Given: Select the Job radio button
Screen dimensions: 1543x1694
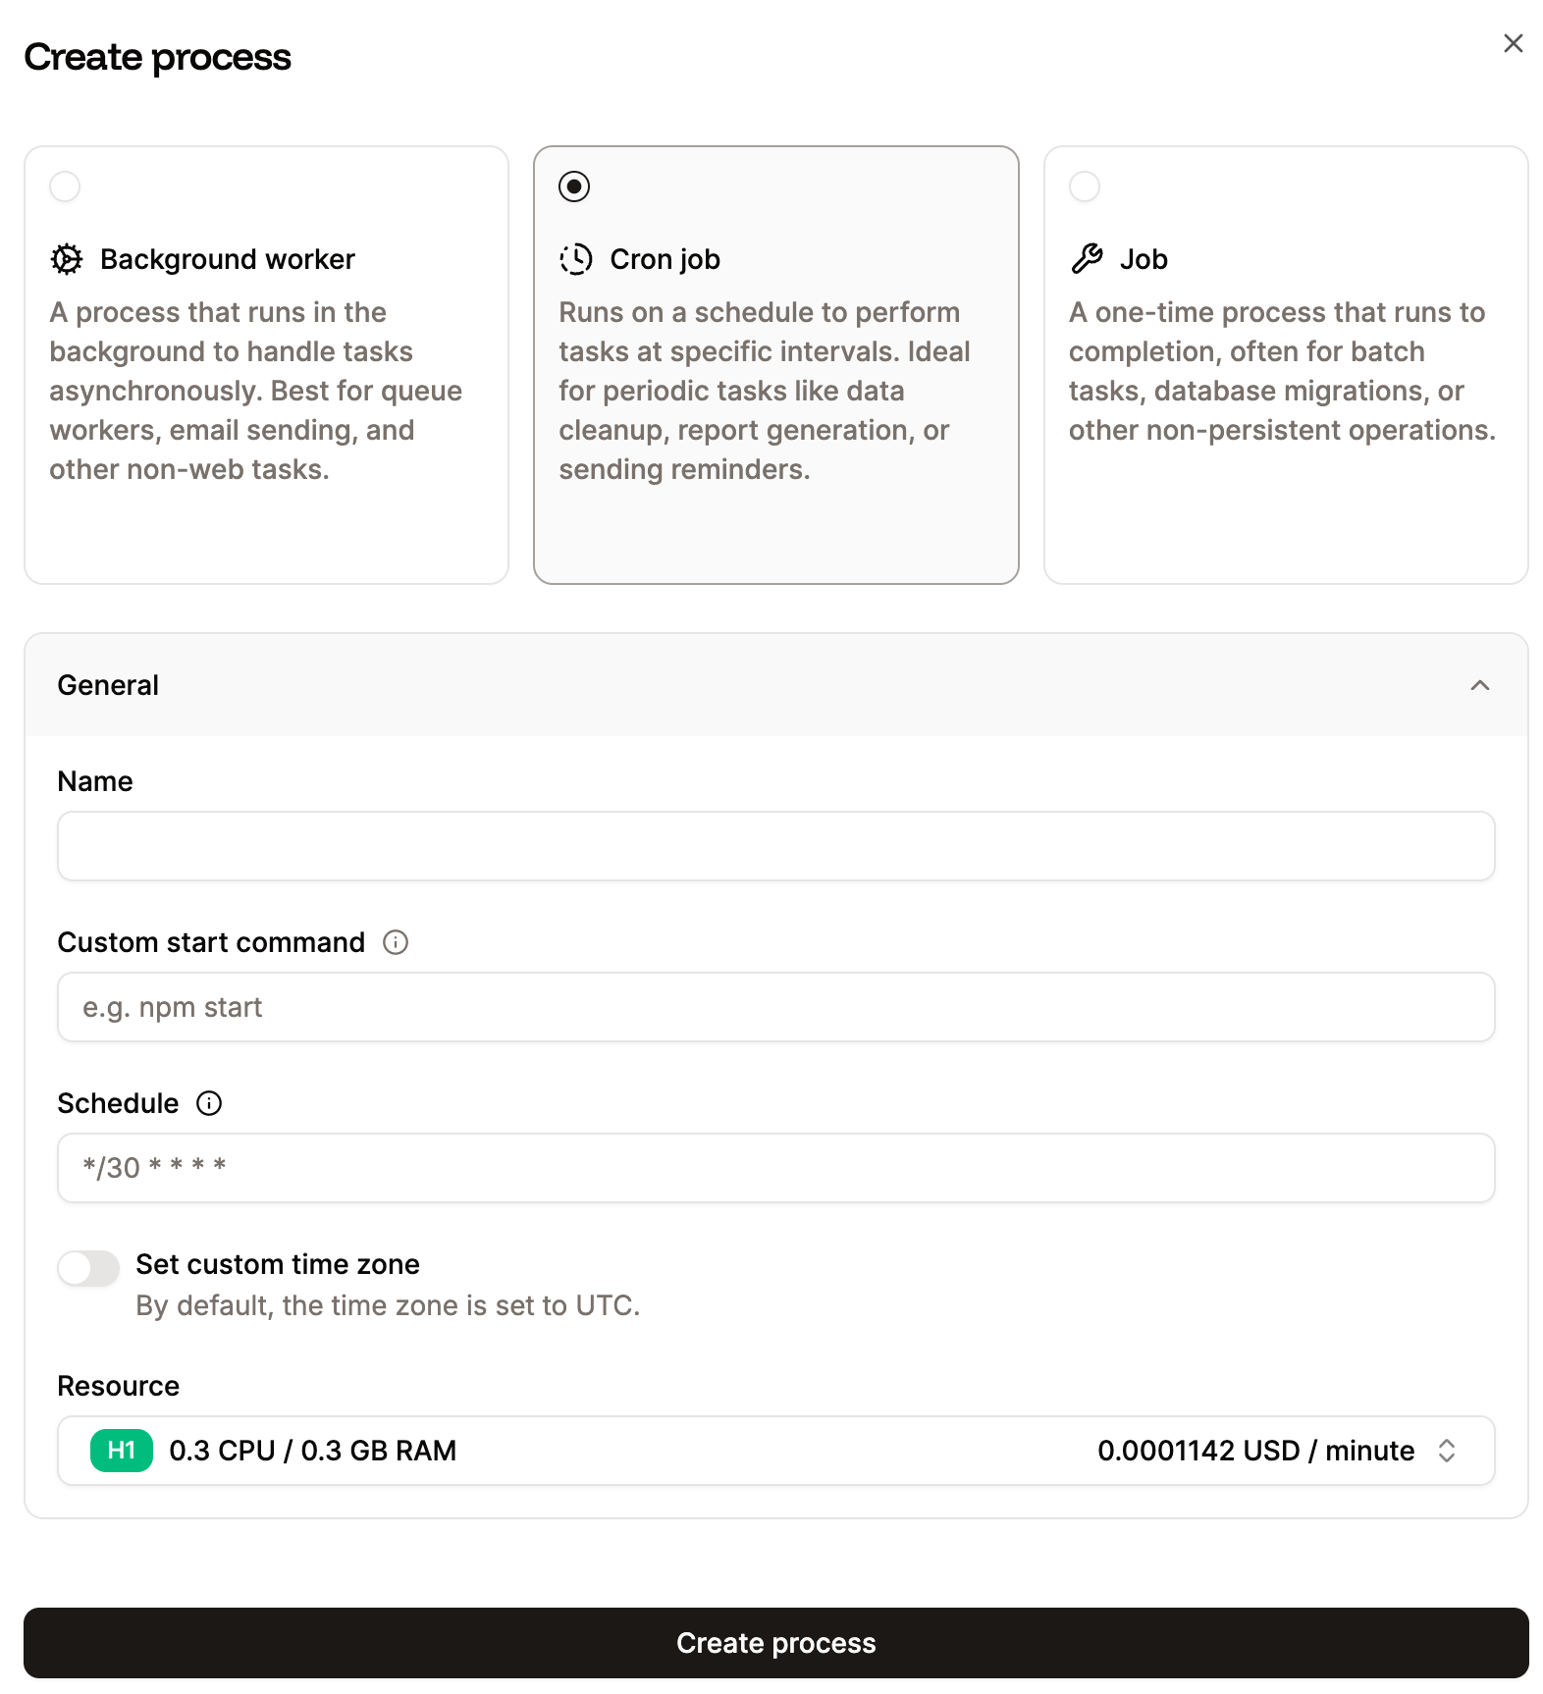Looking at the screenshot, I should click(1085, 185).
